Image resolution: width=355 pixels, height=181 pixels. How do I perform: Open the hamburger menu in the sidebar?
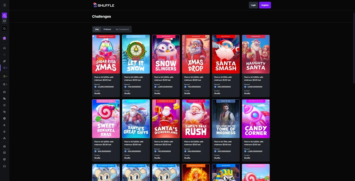4,5
